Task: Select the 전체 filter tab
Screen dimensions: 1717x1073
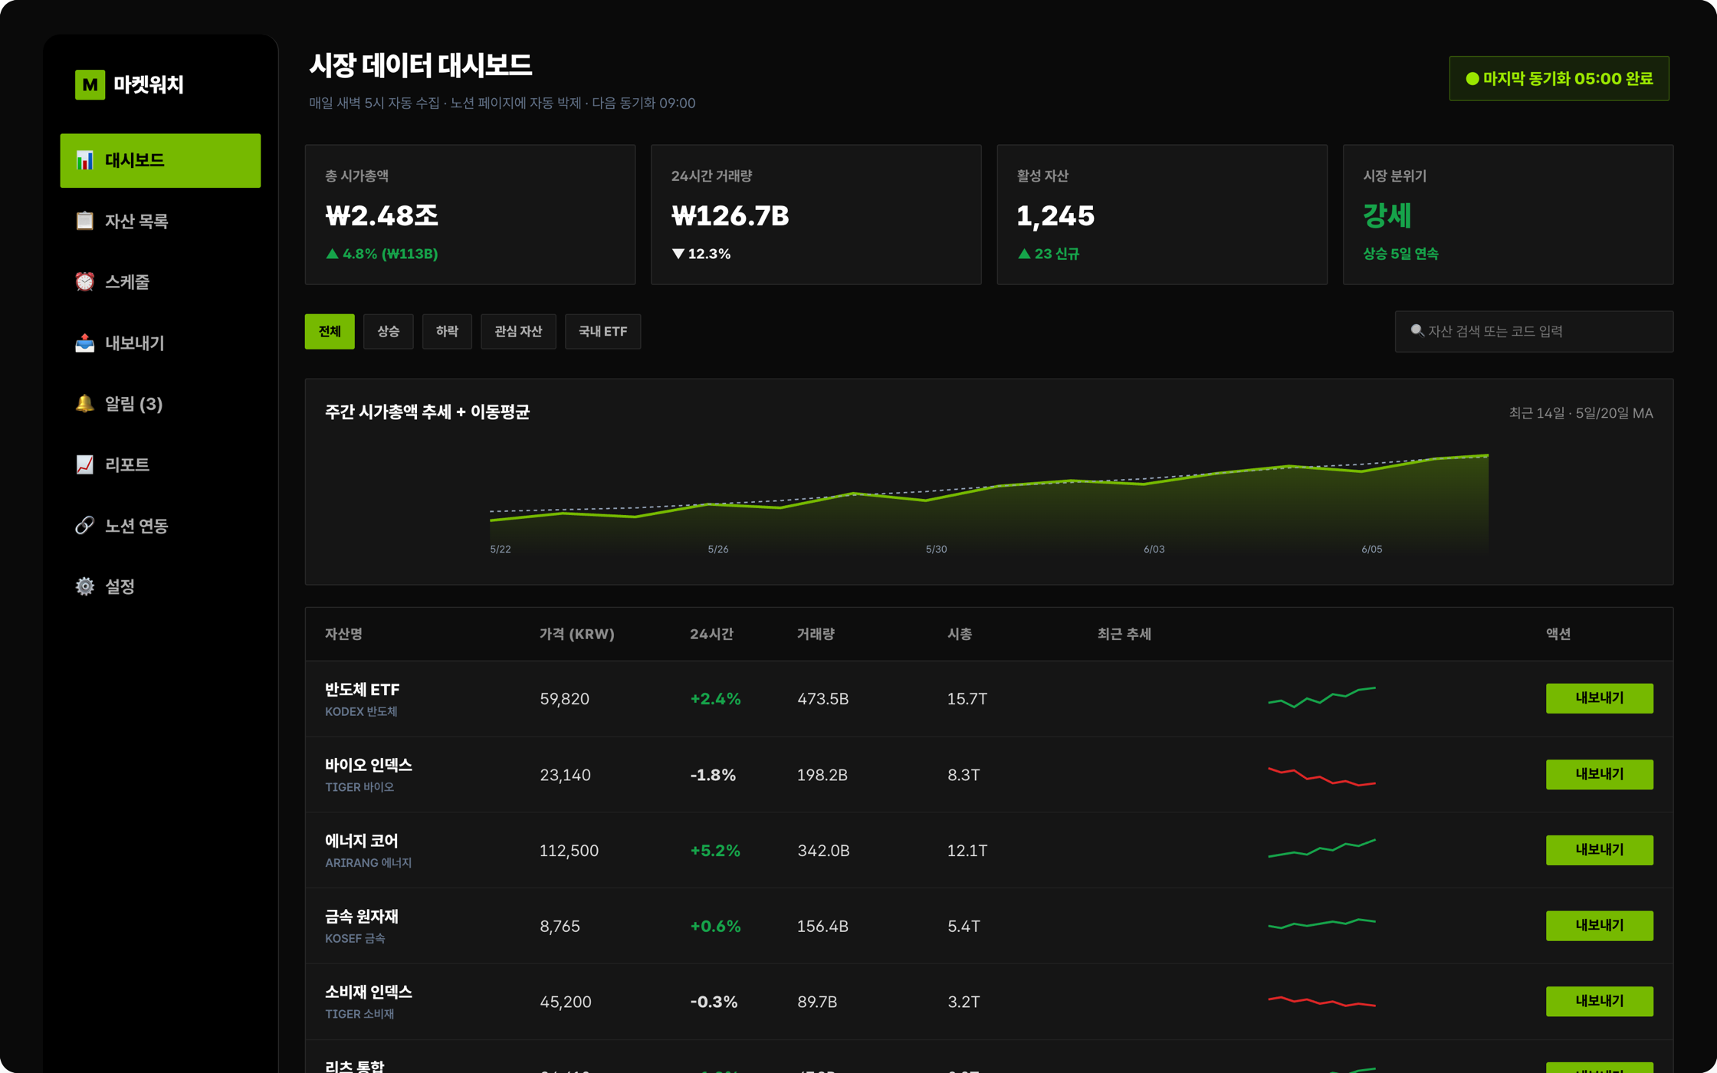Action: coord(330,331)
